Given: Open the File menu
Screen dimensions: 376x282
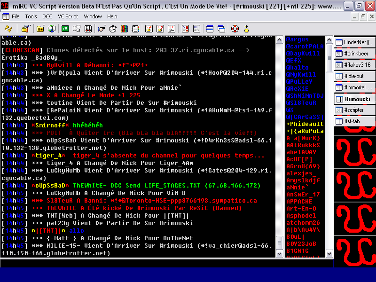Looking at the screenshot, I should 16,16.
